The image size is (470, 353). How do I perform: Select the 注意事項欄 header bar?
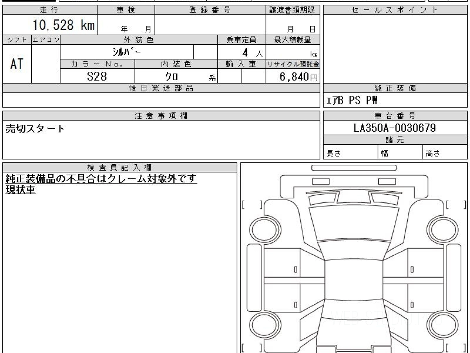(161, 116)
